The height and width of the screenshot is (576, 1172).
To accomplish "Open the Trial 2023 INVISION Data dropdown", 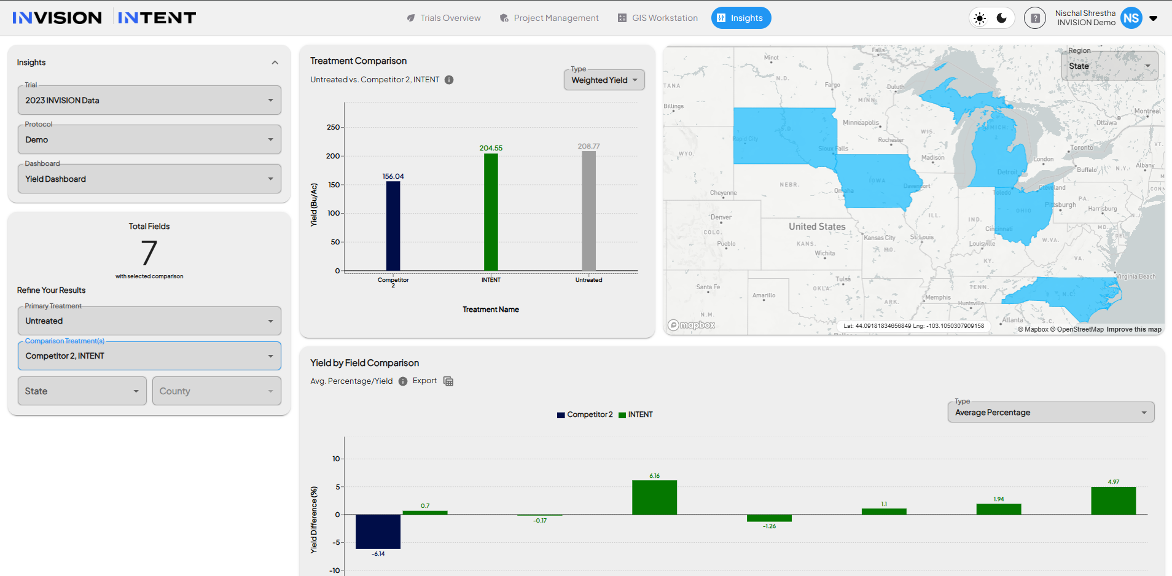I will click(149, 100).
